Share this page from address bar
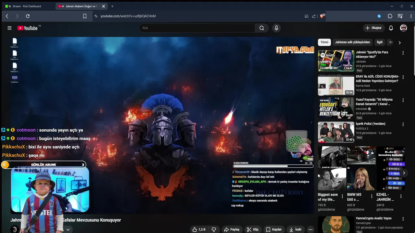This screenshot has width=415, height=233. pyautogui.click(x=314, y=16)
